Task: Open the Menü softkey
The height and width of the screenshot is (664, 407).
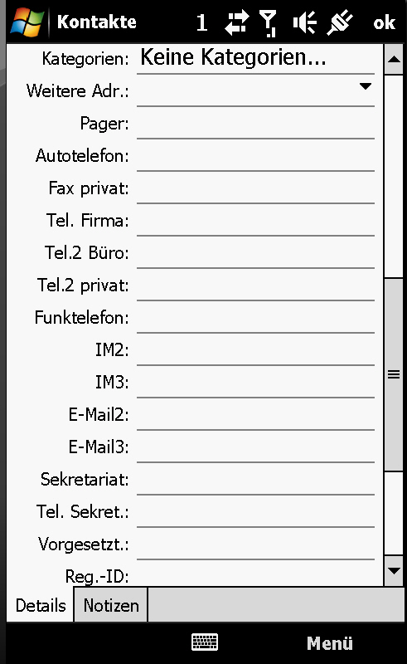Action: tap(330, 642)
